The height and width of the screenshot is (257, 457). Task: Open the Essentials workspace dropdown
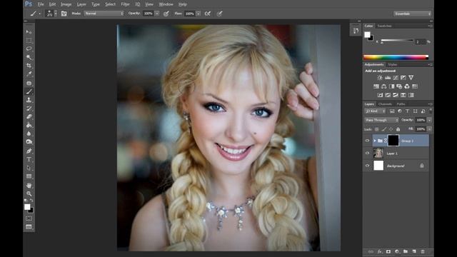[412, 14]
